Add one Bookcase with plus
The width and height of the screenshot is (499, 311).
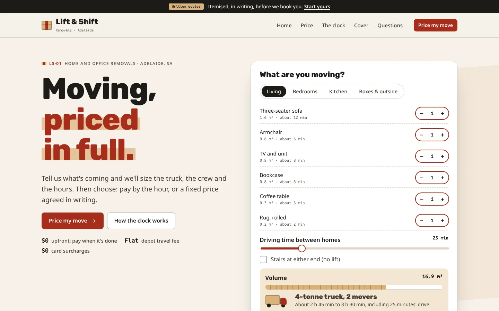[443, 178]
